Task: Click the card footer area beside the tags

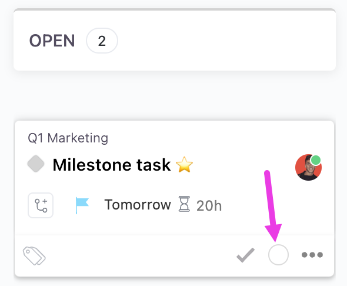Action: point(139,255)
